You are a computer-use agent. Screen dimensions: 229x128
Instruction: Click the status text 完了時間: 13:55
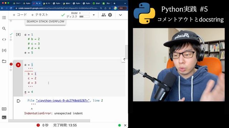coord(65,125)
